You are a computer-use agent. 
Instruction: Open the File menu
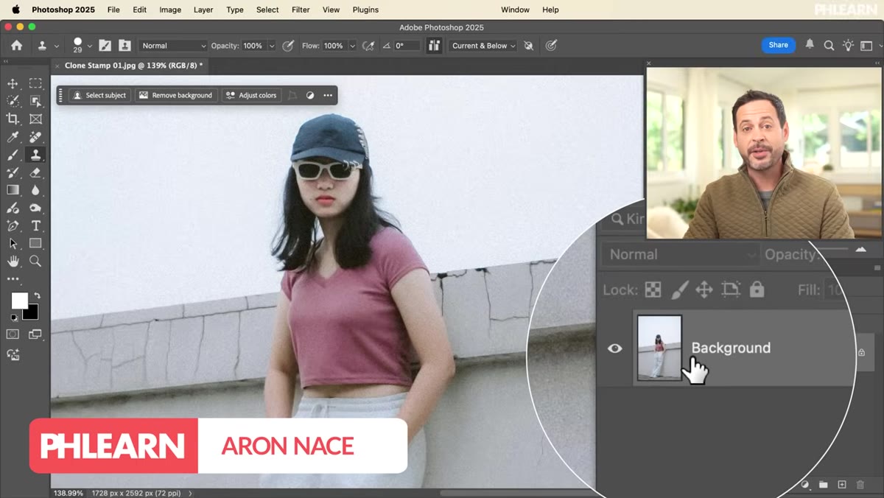[113, 10]
